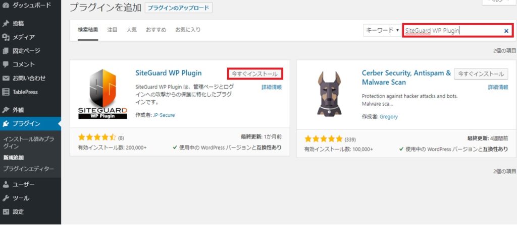Install Cerber Security with 今すぐインストール

(481, 74)
